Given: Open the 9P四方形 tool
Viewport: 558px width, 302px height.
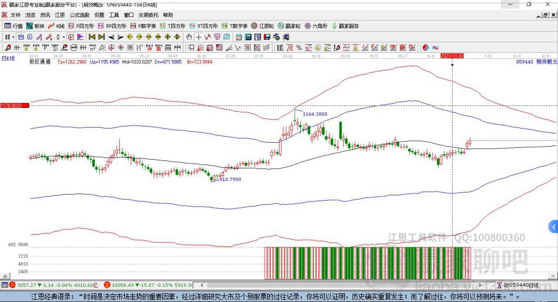Looking at the screenshot, I should [x=112, y=26].
